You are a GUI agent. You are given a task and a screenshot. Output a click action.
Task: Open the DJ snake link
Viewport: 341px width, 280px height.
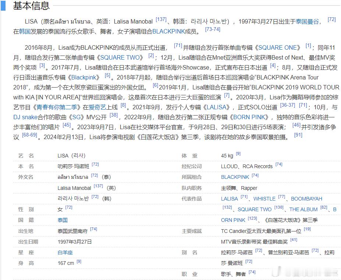[25, 117]
